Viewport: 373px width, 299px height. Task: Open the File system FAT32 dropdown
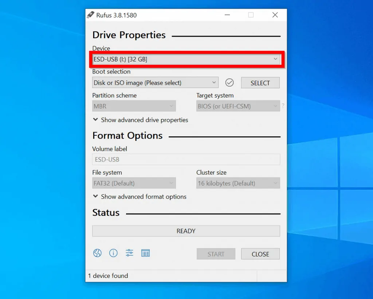pos(134,183)
